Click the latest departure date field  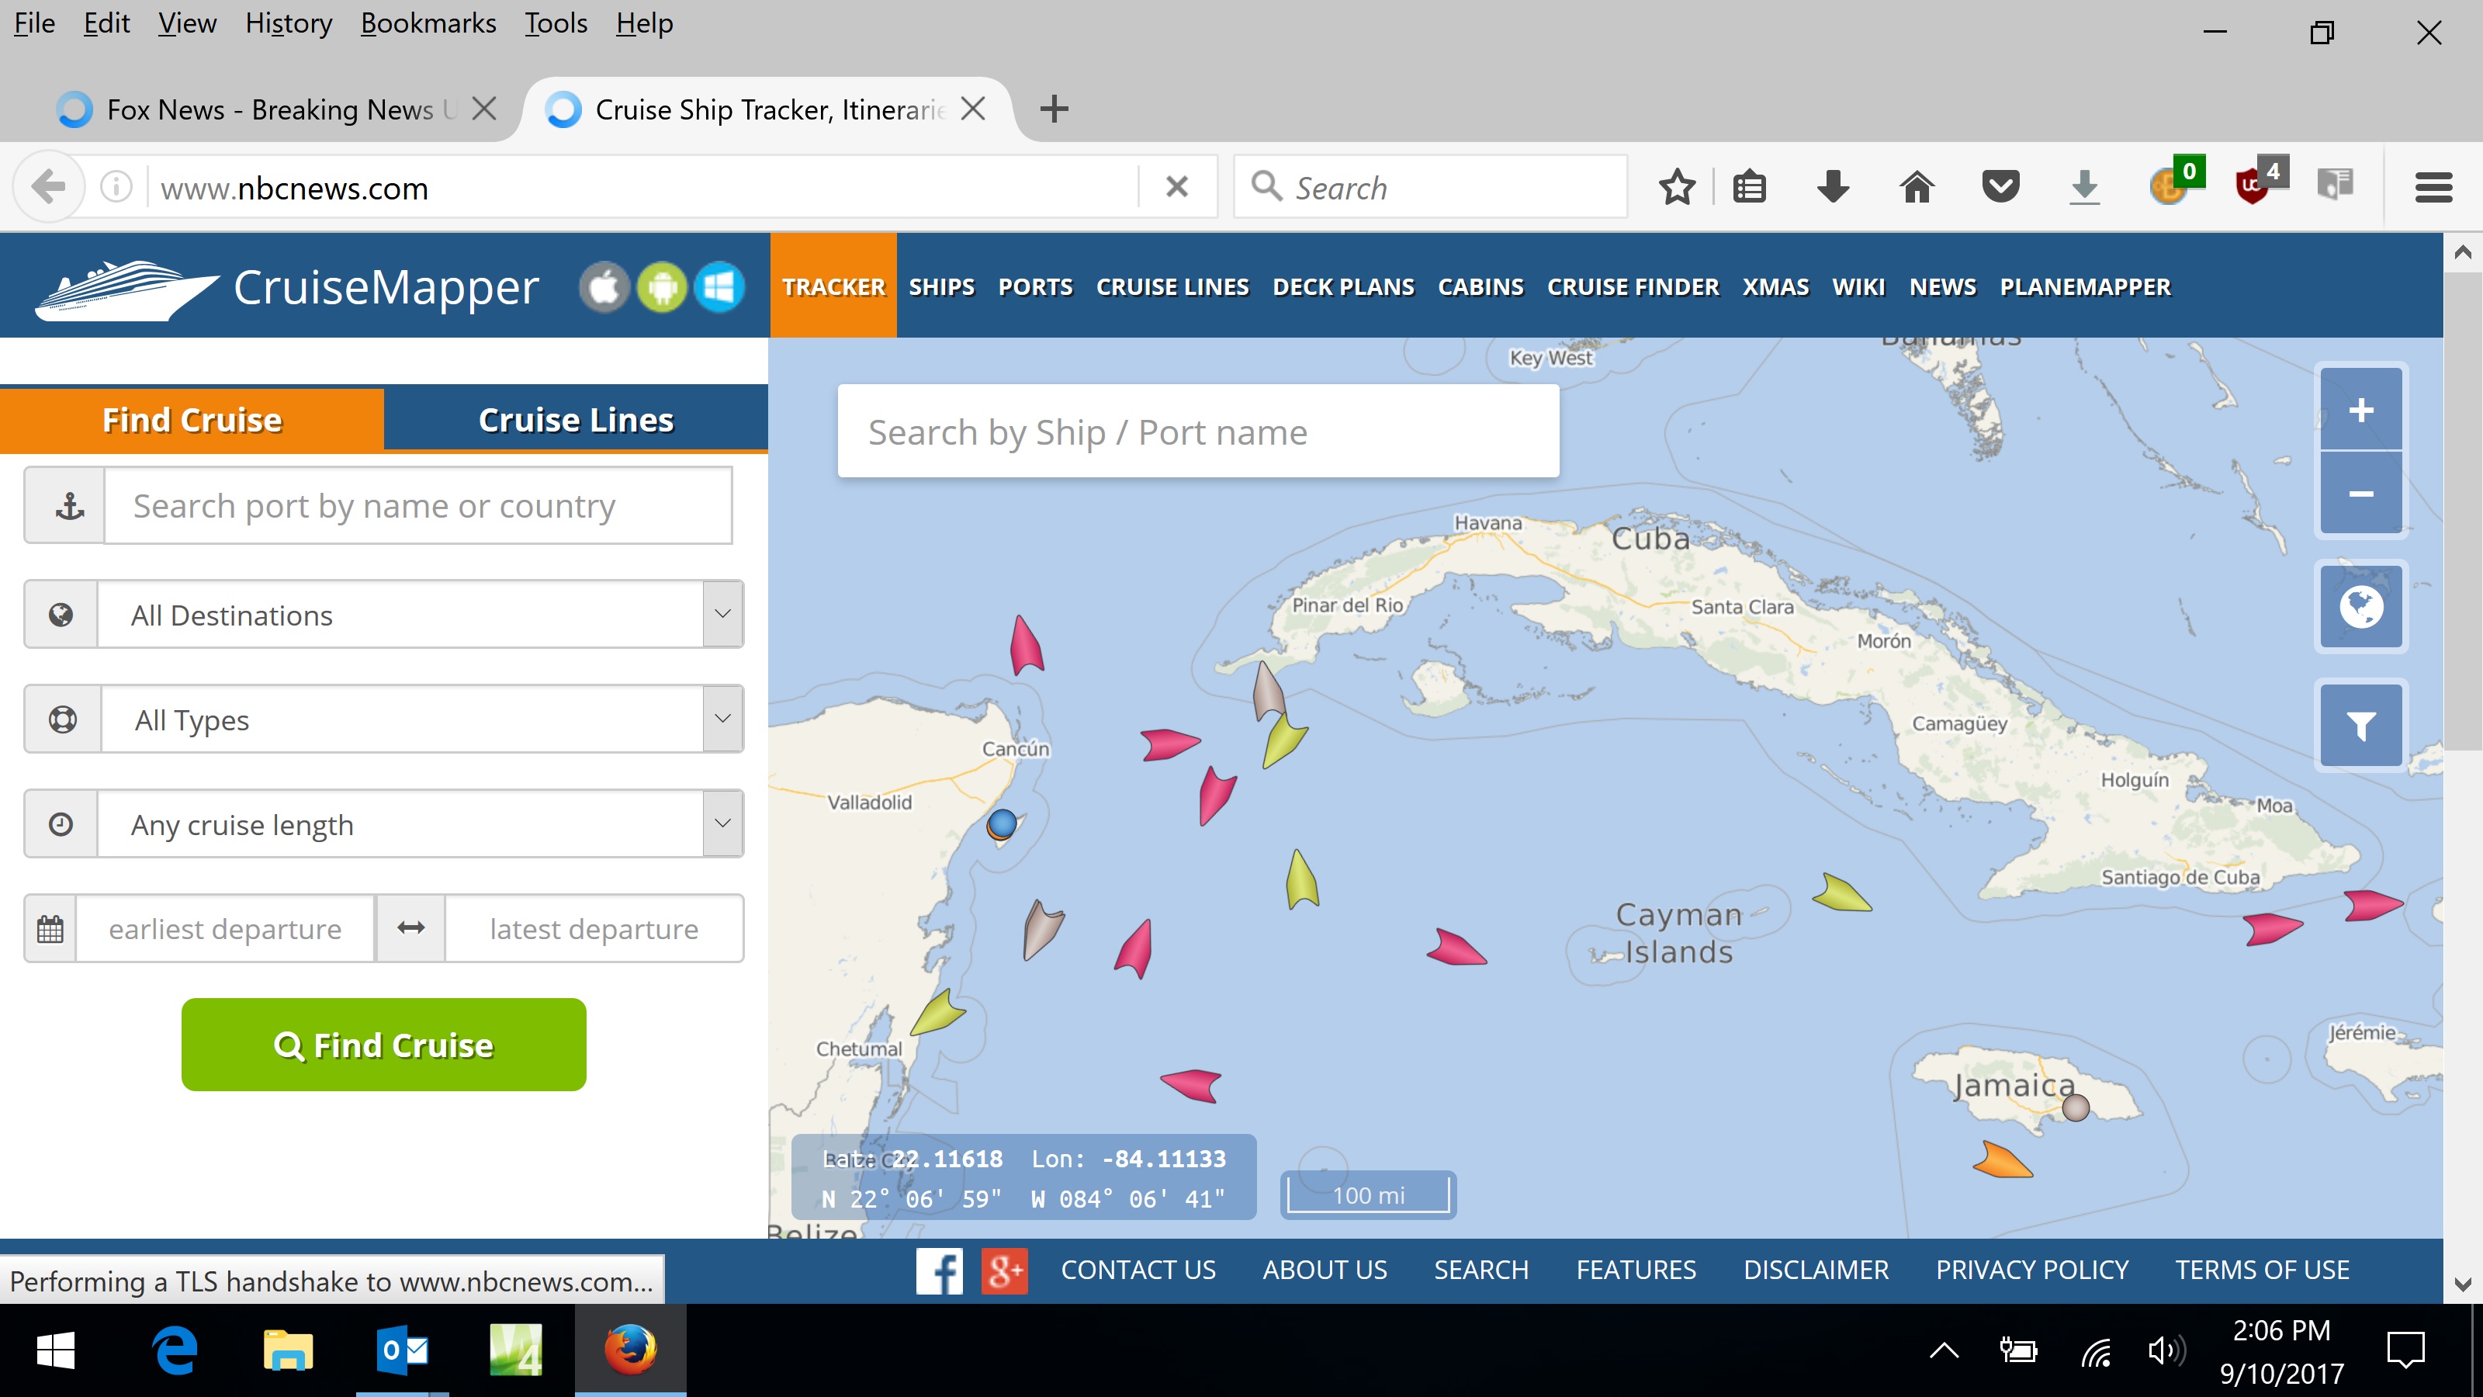pyautogui.click(x=594, y=928)
